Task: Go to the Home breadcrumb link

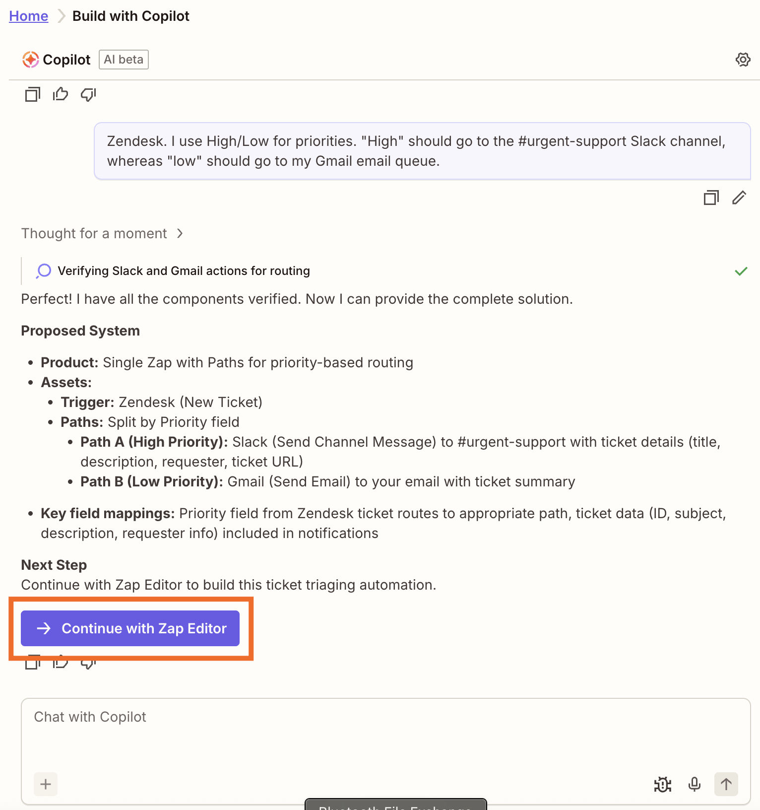Action: (29, 16)
